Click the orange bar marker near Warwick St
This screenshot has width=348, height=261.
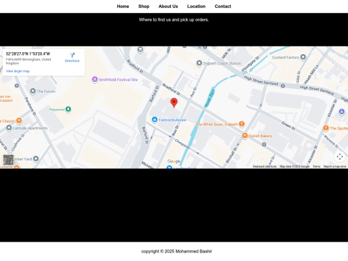(x=326, y=128)
